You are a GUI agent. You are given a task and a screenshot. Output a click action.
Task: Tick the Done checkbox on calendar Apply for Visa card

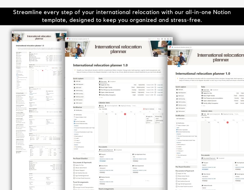point(147,122)
